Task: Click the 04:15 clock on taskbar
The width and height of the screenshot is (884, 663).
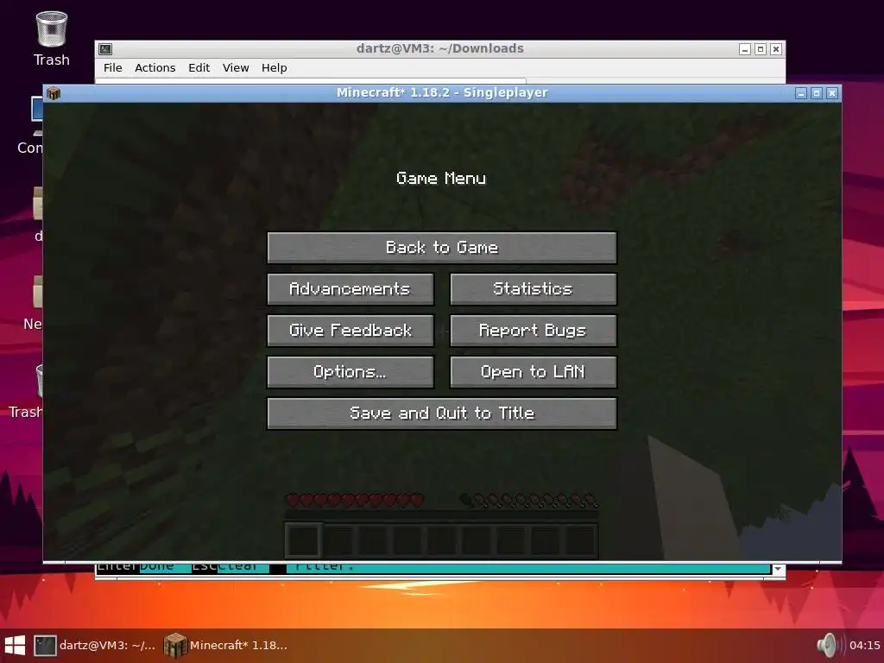Action: point(864,646)
